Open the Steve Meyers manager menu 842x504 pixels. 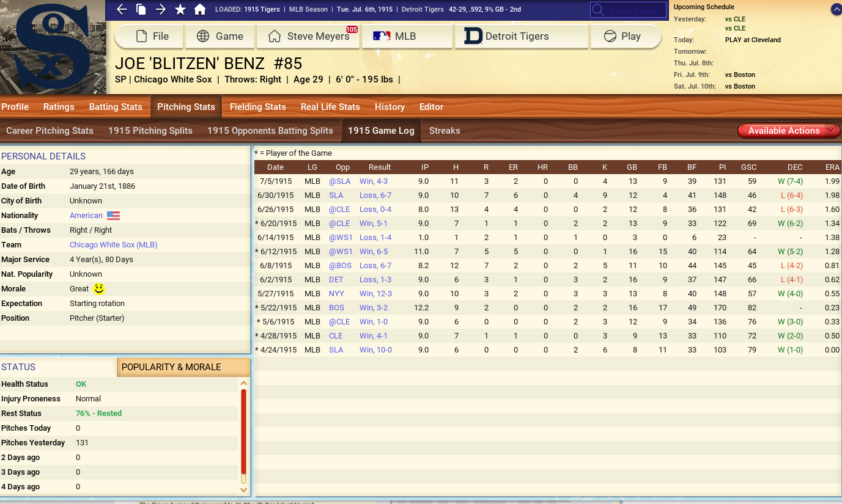click(309, 37)
